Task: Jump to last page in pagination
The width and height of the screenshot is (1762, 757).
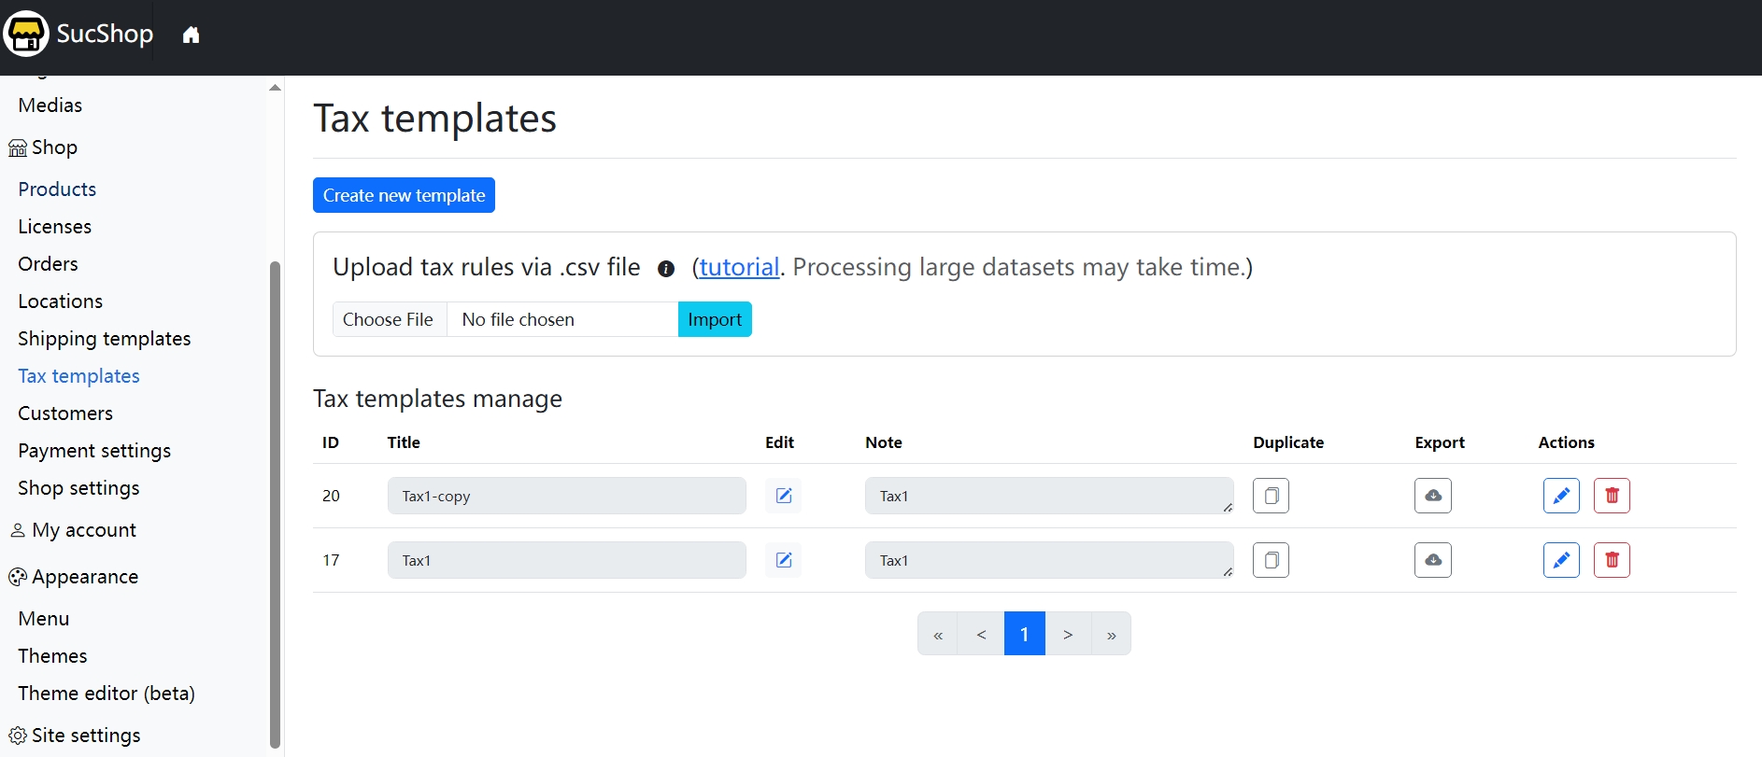Action: (x=1111, y=634)
